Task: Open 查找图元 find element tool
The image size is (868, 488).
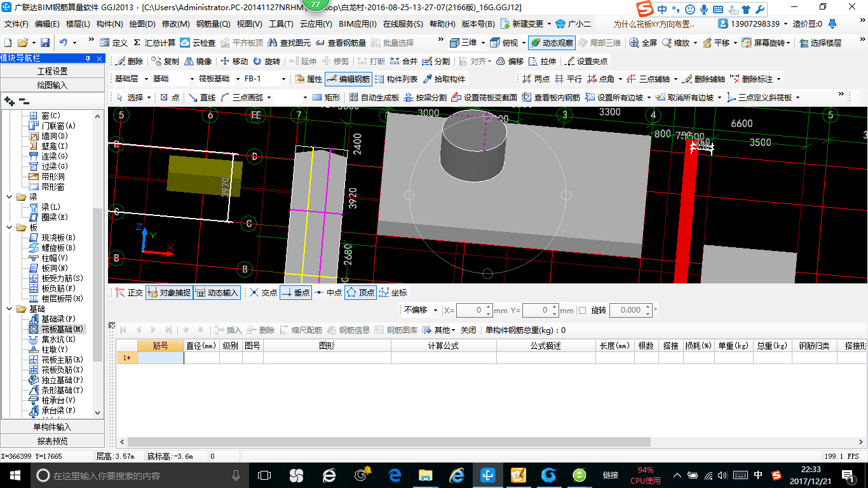Action: point(290,43)
